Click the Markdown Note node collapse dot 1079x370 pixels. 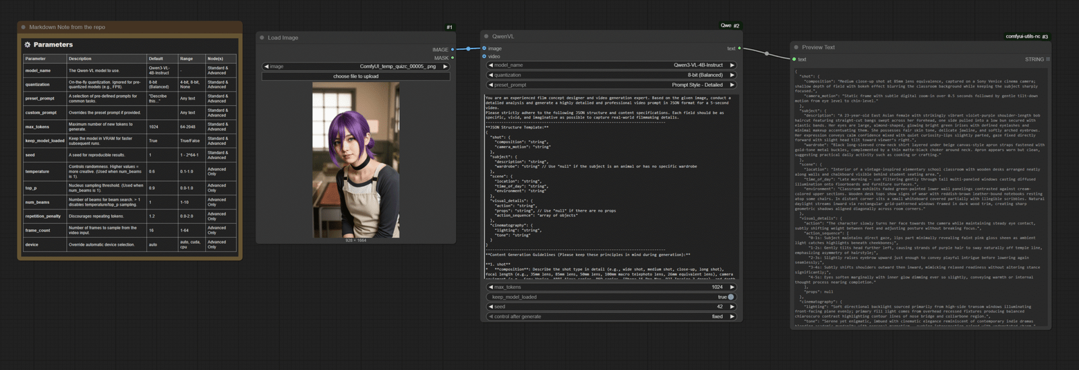(x=23, y=28)
